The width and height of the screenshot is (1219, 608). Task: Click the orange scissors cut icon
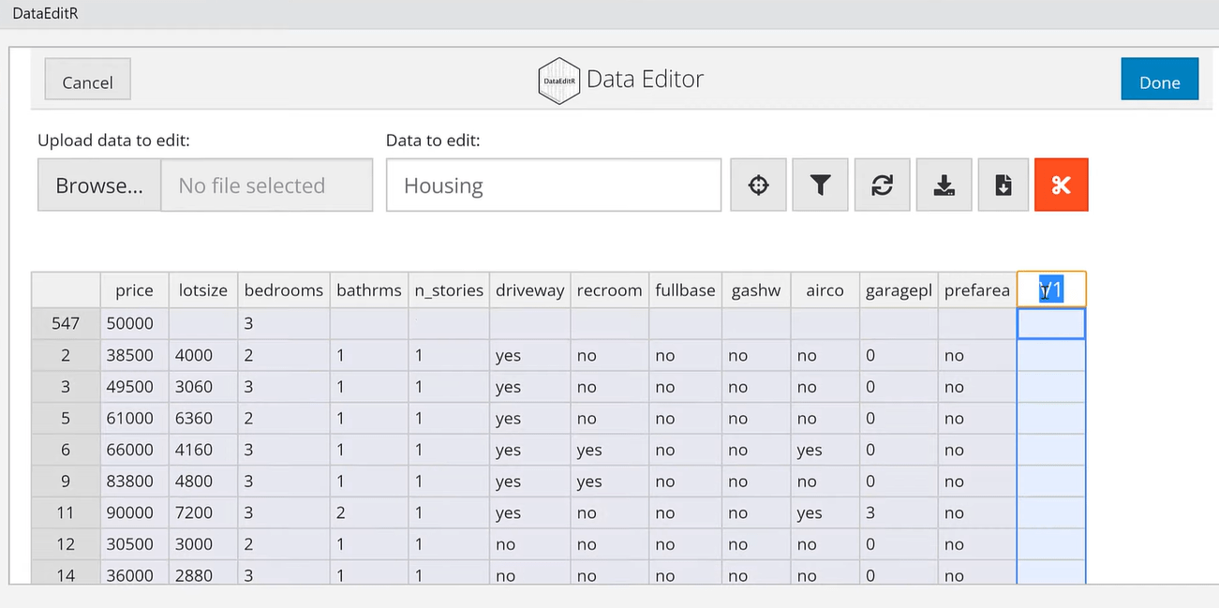[x=1061, y=185]
